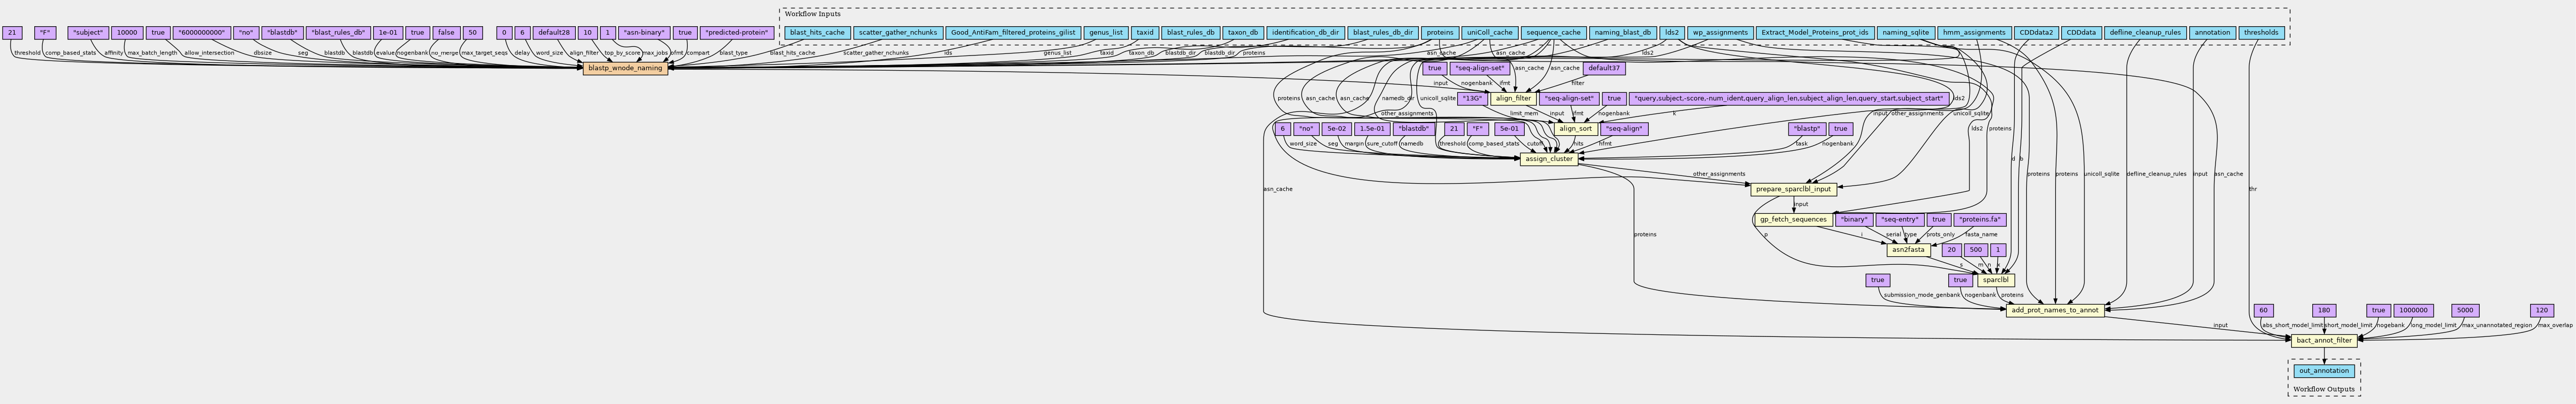2576x404 pixels.
Task: Click the uniColl_cache input node
Action: coord(1490,33)
